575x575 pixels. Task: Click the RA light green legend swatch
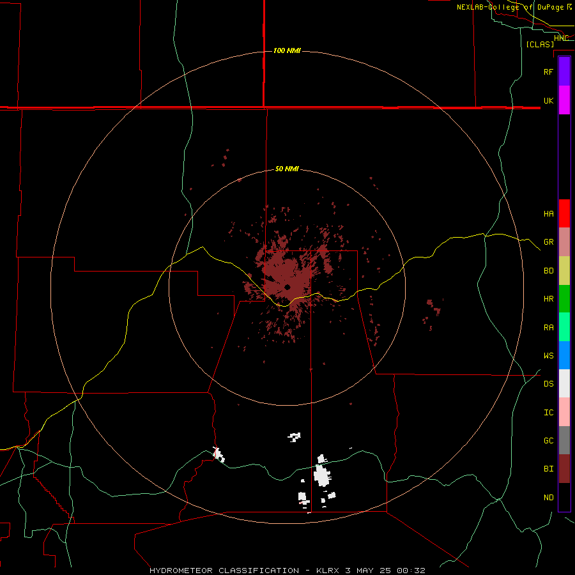564,327
